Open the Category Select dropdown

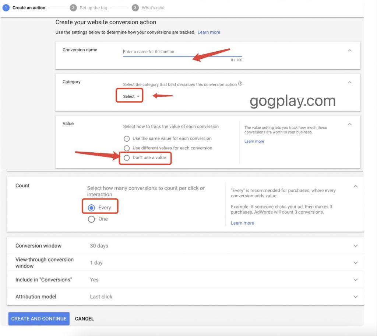click(131, 96)
